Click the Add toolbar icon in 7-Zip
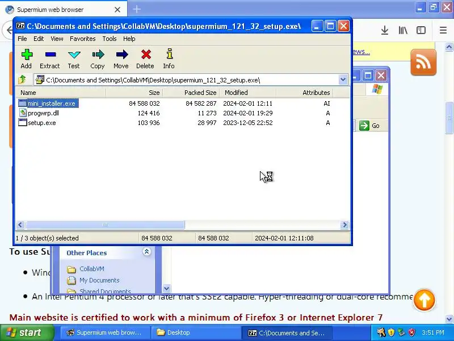 tap(26, 59)
